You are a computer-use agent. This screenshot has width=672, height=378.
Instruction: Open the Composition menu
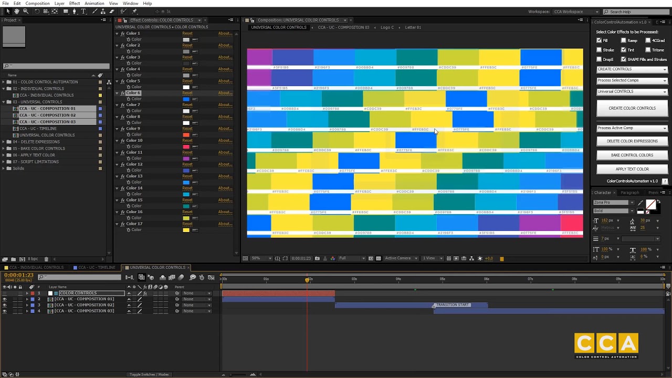pyautogui.click(x=37, y=3)
